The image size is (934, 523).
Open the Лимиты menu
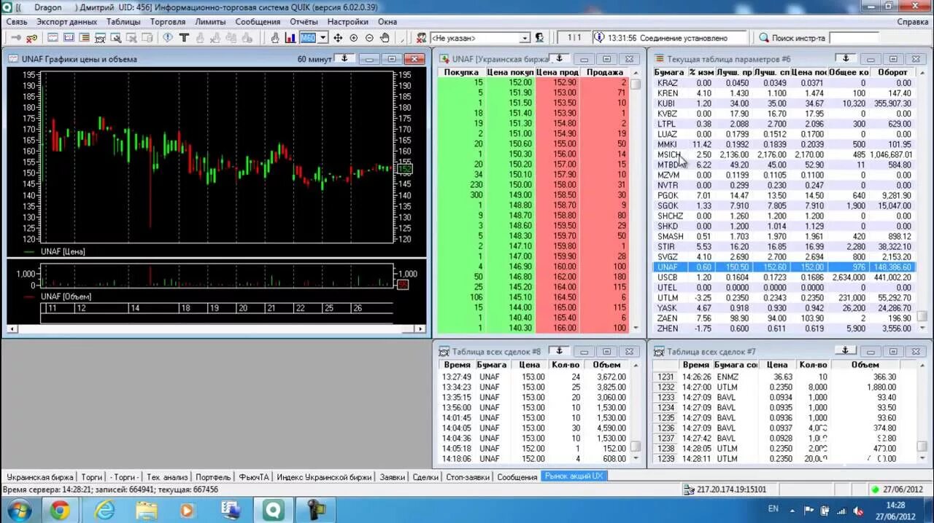210,22
